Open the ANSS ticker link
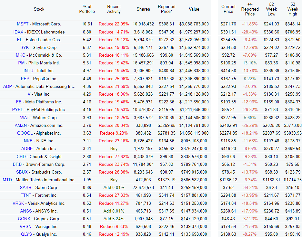Screen dimensions: 302x237 26,211
